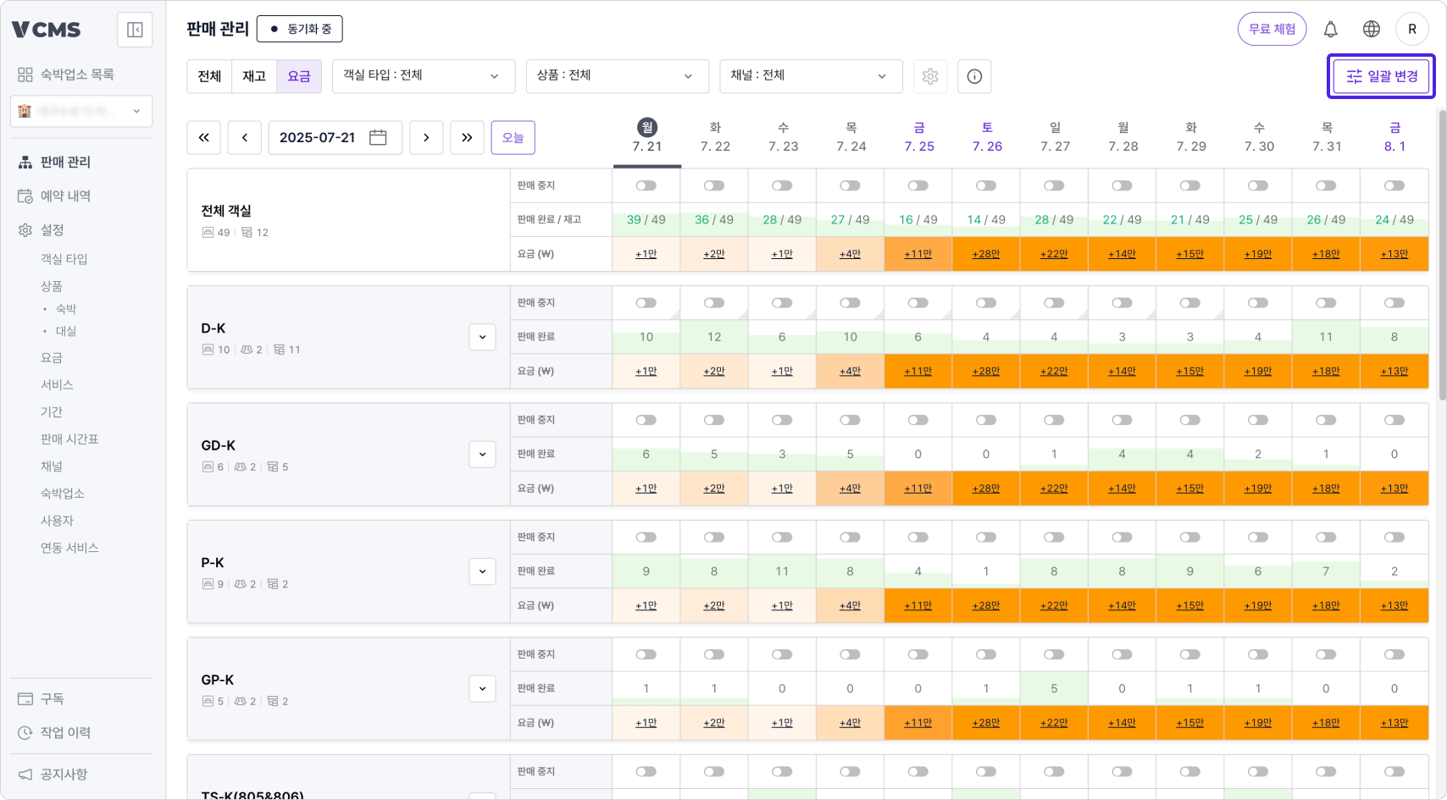The width and height of the screenshot is (1447, 800).
Task: Open the 채널 filter dropdown
Action: click(810, 76)
